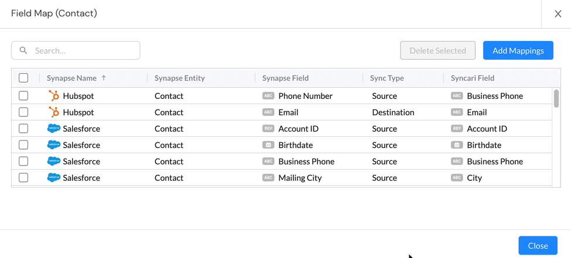Check the Hubspot Email row checkbox

[x=23, y=112]
